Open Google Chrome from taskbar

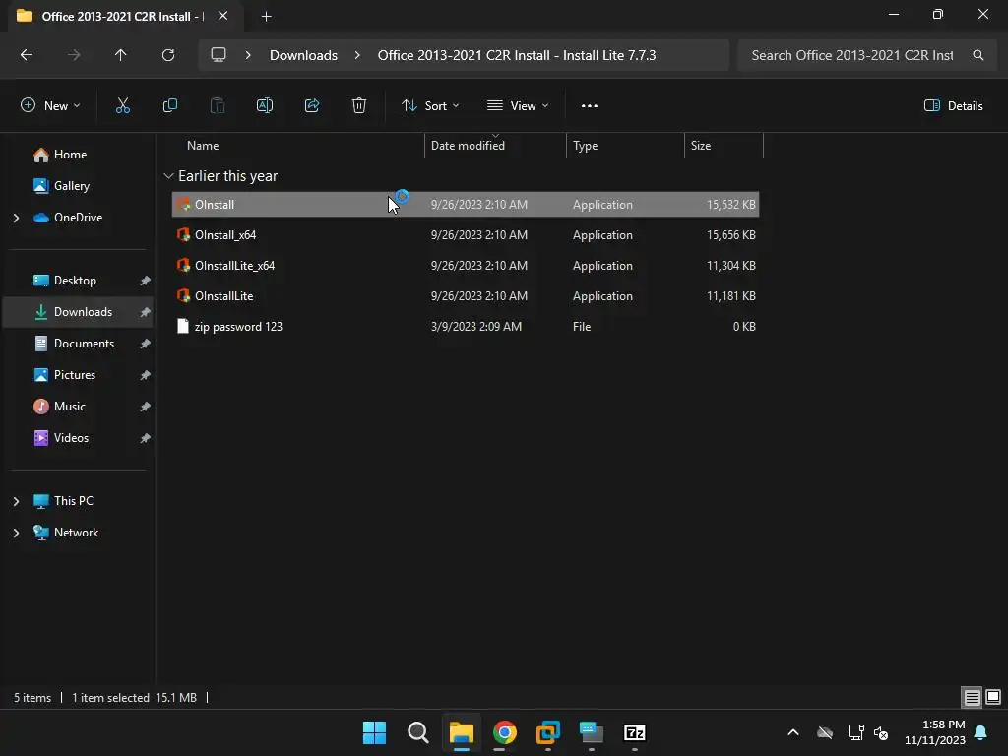(x=505, y=732)
